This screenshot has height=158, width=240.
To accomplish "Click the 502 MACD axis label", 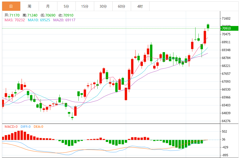I will click(224, 131).
